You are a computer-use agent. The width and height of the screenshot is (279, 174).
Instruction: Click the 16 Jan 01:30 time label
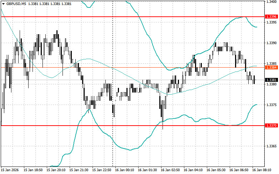(x=147, y=170)
